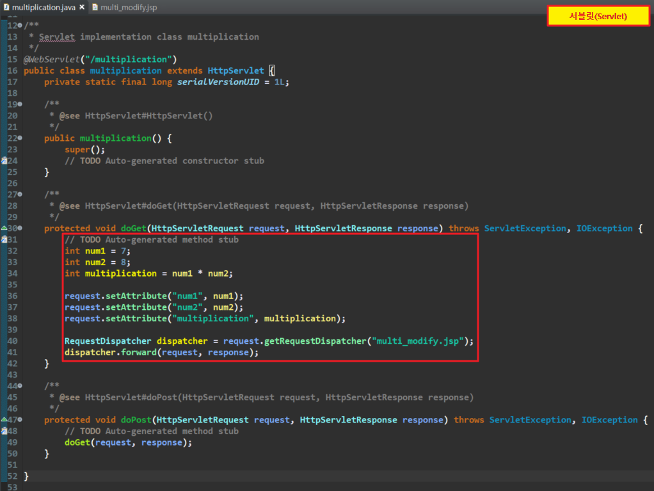Place cursor on 'int num2 = 8;'
The height and width of the screenshot is (491, 654).
[x=98, y=262]
